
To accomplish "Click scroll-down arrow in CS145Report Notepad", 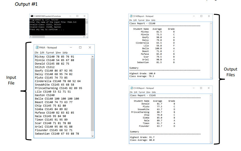I will 211,142.
